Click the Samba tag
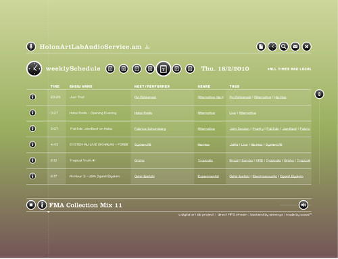The height and width of the screenshot is (259, 338). coord(247,160)
